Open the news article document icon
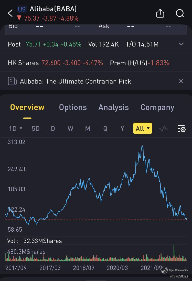This screenshot has width=192, height=281. (x=12, y=81)
